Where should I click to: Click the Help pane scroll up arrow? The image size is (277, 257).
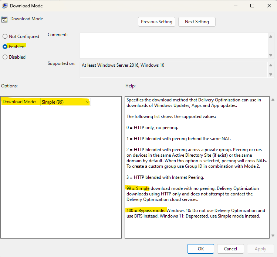tap(273, 100)
